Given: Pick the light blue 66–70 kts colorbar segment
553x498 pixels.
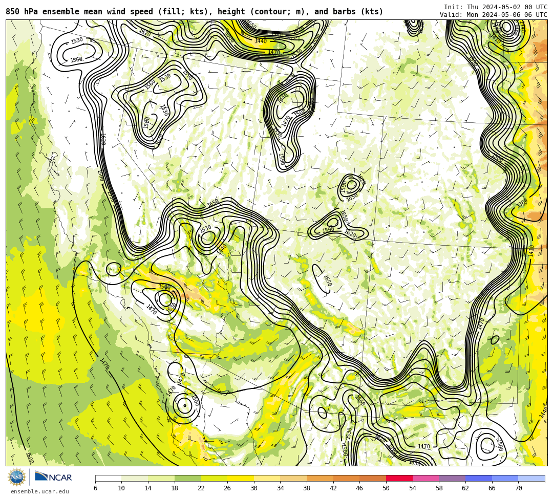Looking at the screenshot, I should click(505, 478).
